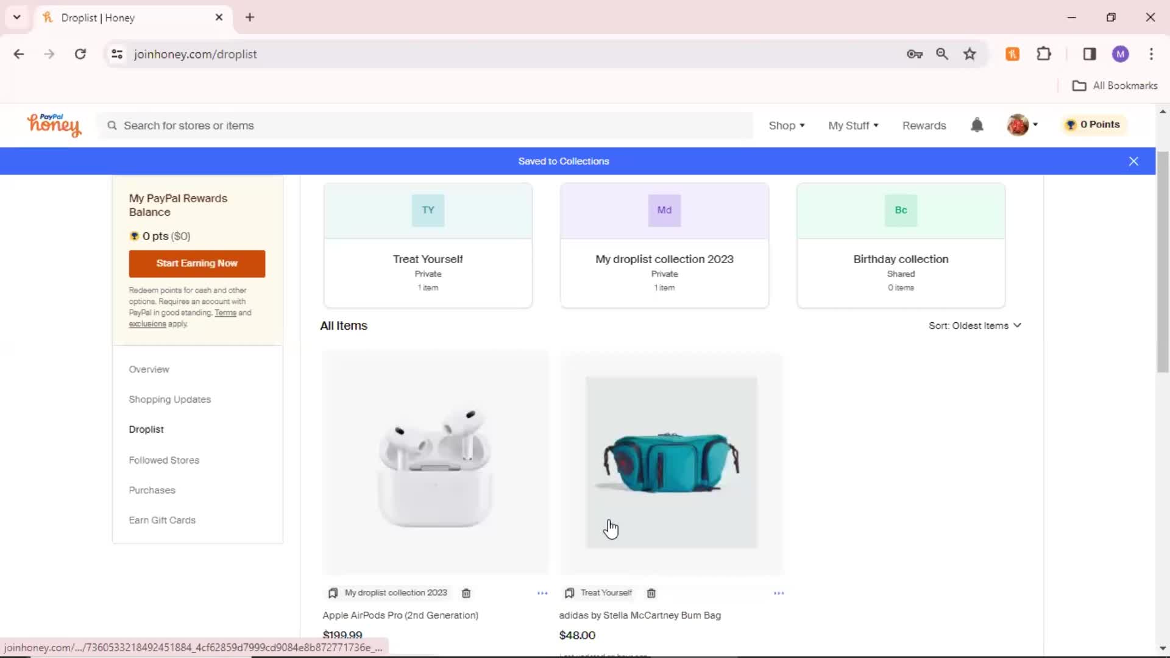Select Droplist in sidebar
The height and width of the screenshot is (658, 1170).
click(x=146, y=430)
